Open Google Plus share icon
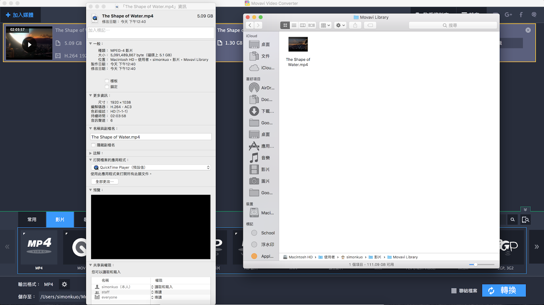 (508, 15)
